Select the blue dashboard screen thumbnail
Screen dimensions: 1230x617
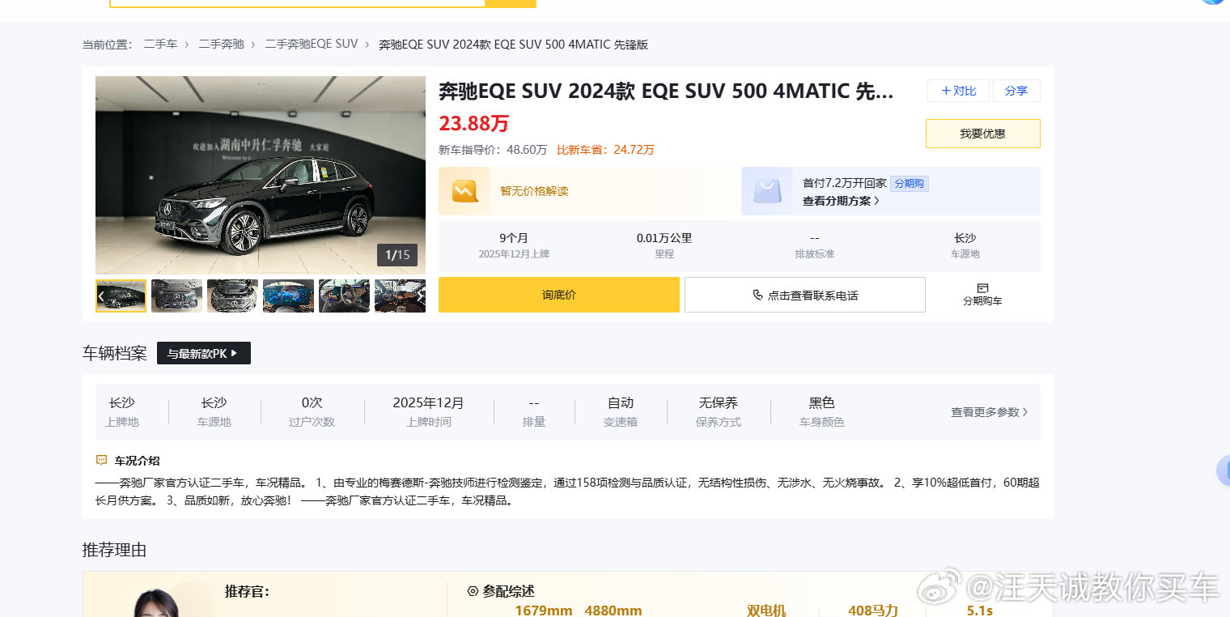(288, 296)
